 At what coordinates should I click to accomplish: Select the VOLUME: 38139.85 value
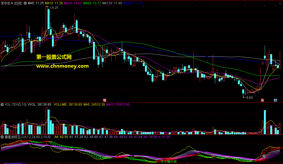68,105
